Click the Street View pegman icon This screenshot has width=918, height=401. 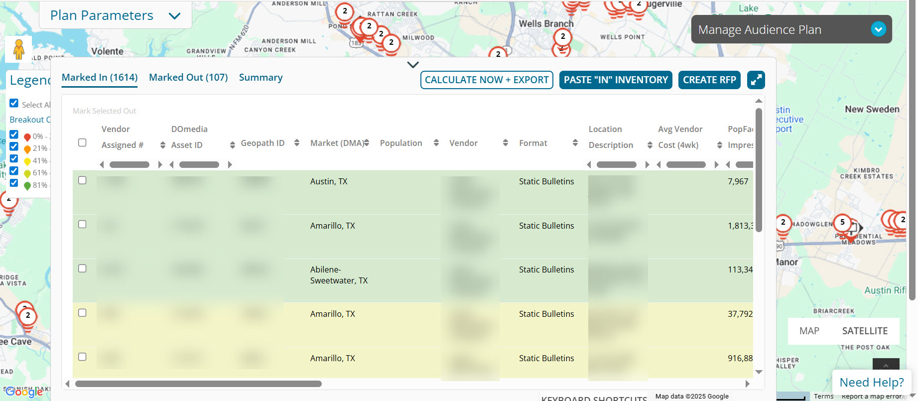pos(19,49)
